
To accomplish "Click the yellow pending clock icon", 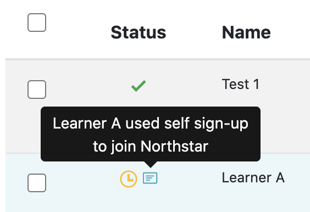I will pyautogui.click(x=129, y=179).
